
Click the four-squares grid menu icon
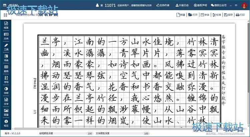5,15
